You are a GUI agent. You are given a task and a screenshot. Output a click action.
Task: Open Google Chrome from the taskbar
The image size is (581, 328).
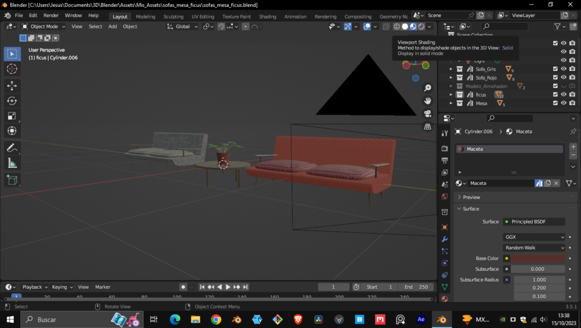click(216, 319)
